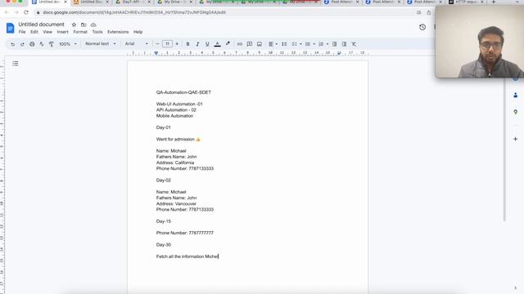Open the View menu
524x294 pixels.
point(47,32)
